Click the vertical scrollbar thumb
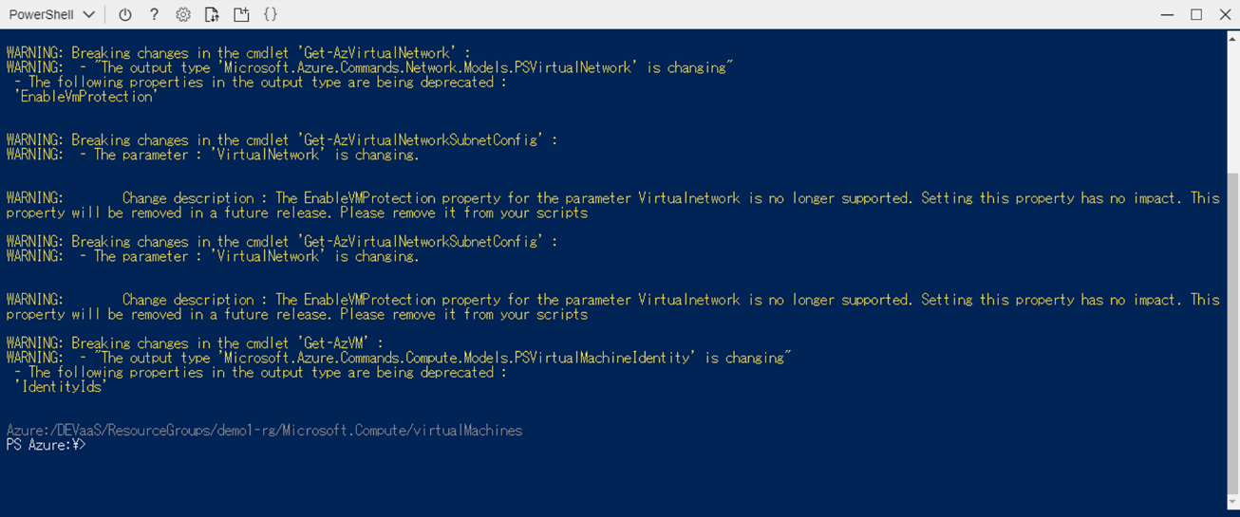 1232,332
